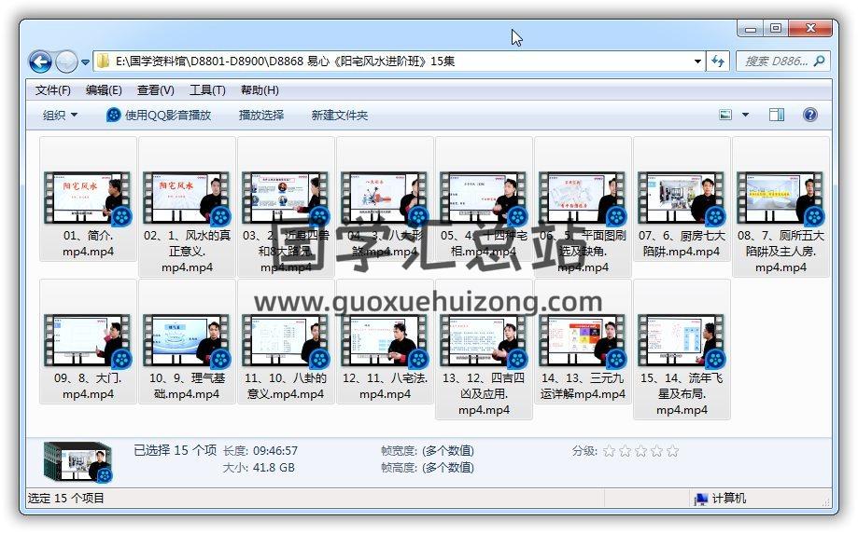Click the folder icon in the address bar
The height and width of the screenshot is (534, 858).
pos(103,62)
